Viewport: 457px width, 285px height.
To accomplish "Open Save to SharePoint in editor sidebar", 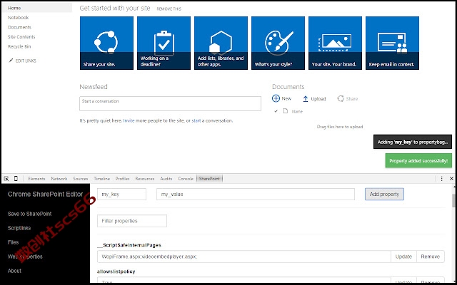I will click(x=29, y=214).
